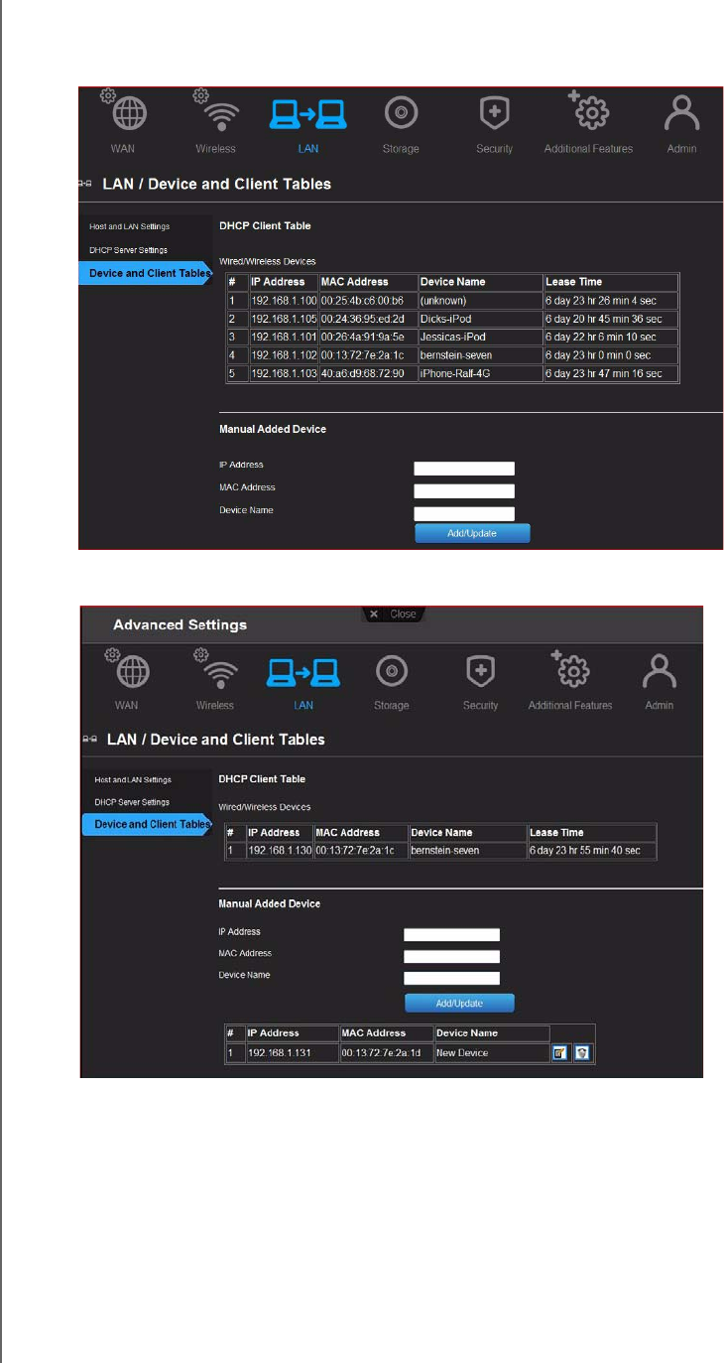This screenshot has height=1363, width=724.
Task: Focus IP Address field in lower screenshot
Action: pyautogui.click(x=451, y=934)
